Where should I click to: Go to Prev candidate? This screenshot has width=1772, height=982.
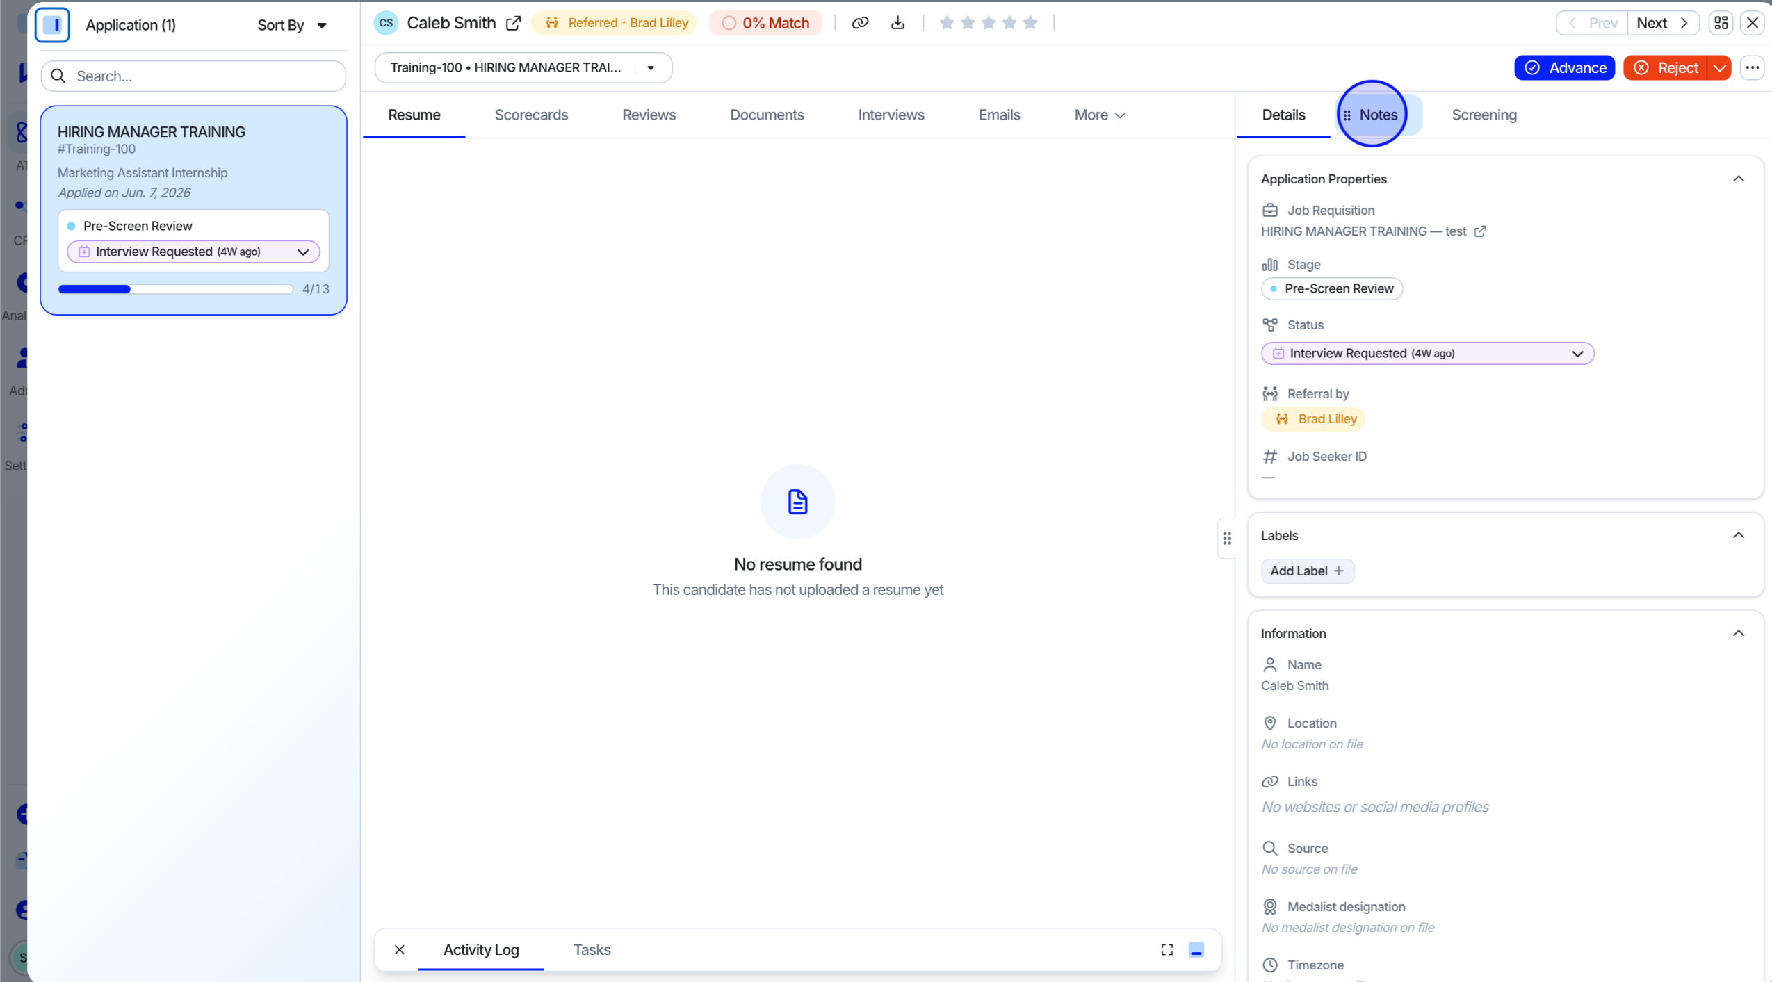click(x=1592, y=23)
